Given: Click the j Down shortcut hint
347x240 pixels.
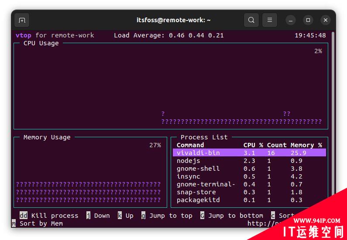Looking at the screenshot, I should 98,216.
